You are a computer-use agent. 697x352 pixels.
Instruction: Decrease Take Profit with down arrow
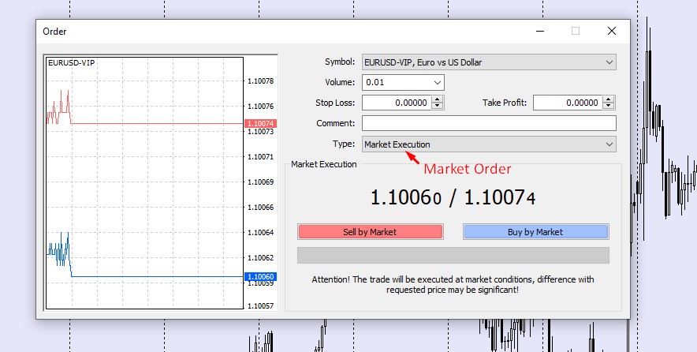[x=609, y=106]
